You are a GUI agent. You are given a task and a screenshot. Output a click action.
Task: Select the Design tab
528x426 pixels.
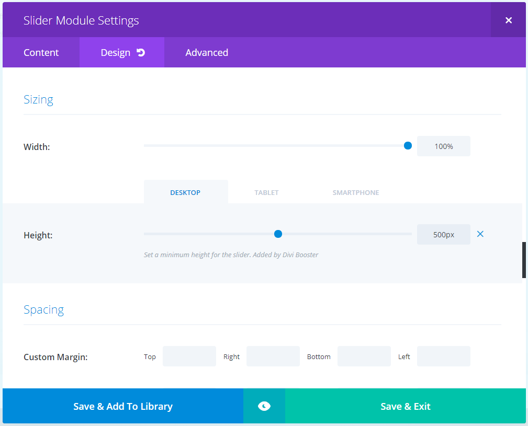[x=122, y=52]
